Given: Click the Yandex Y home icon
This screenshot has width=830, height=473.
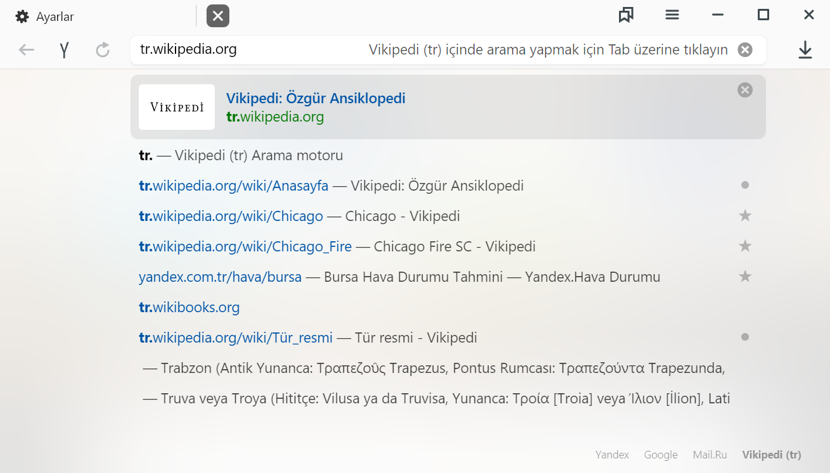Looking at the screenshot, I should (64, 50).
